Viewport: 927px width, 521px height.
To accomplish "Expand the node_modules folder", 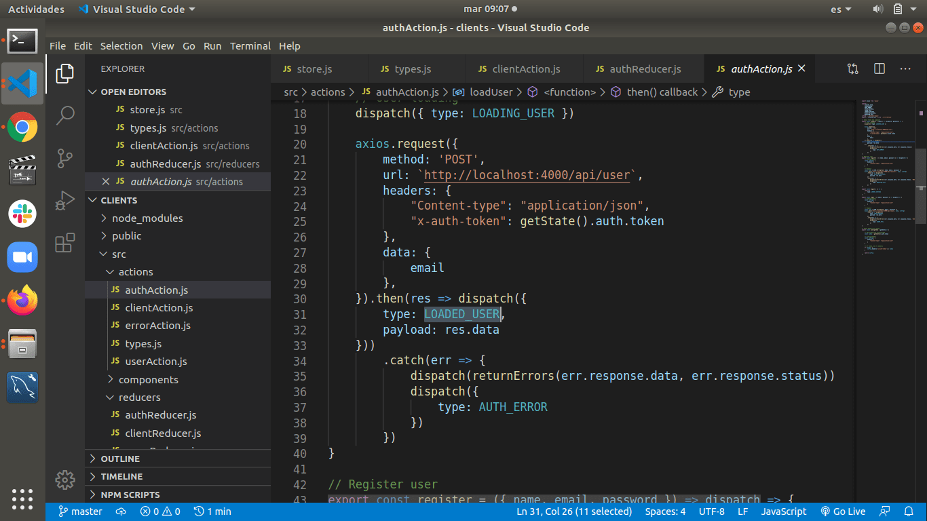I will [147, 218].
